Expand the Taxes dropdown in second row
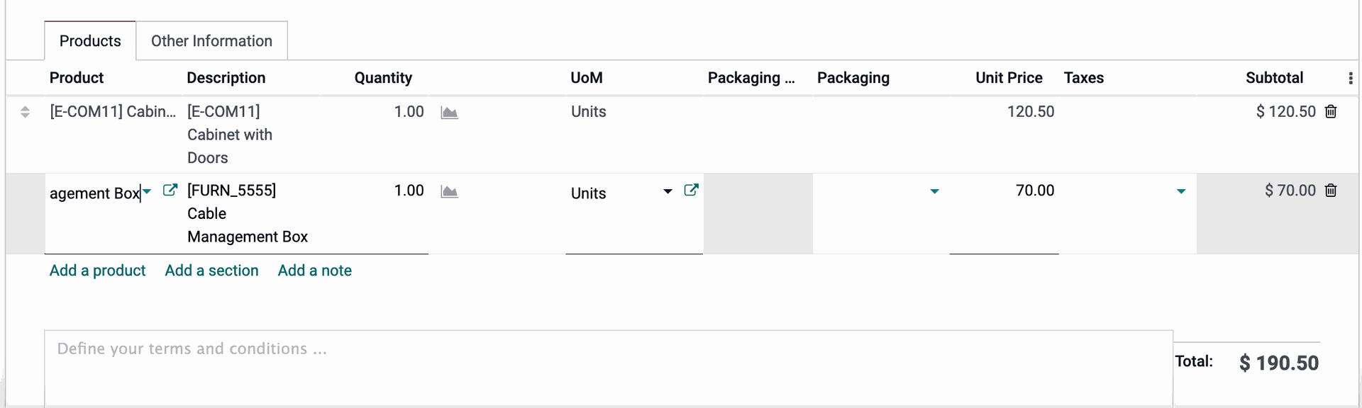The image size is (1362, 408). (x=1181, y=191)
